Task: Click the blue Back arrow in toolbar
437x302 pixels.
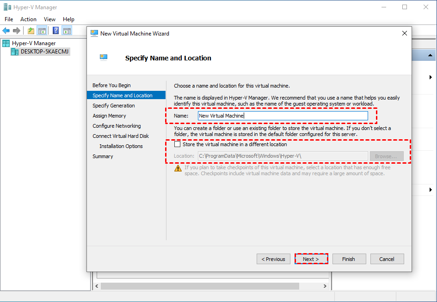Action: (x=6, y=30)
